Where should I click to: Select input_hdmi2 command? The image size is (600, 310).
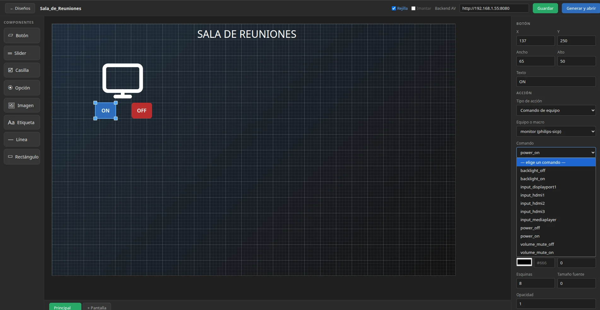(556, 203)
